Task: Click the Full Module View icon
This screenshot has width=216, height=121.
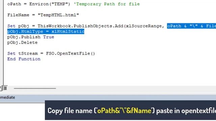Action: point(5,88)
